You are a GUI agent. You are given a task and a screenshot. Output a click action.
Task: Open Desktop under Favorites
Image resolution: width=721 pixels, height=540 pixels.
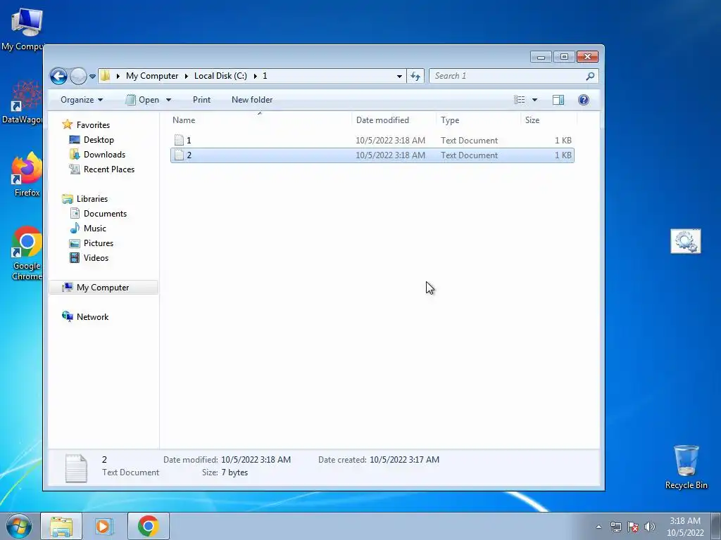click(99, 140)
